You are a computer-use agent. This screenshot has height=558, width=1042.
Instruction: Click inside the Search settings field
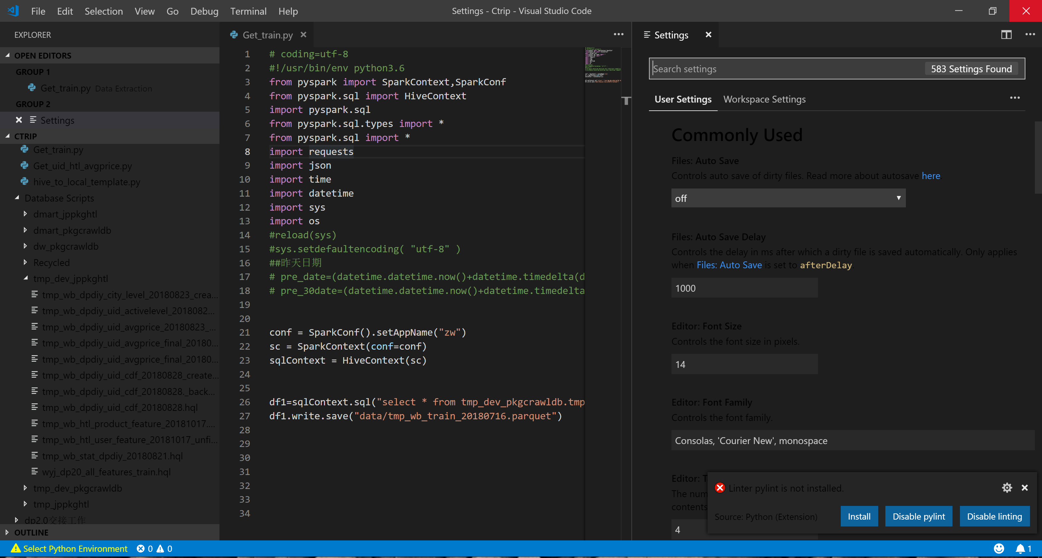coord(768,68)
